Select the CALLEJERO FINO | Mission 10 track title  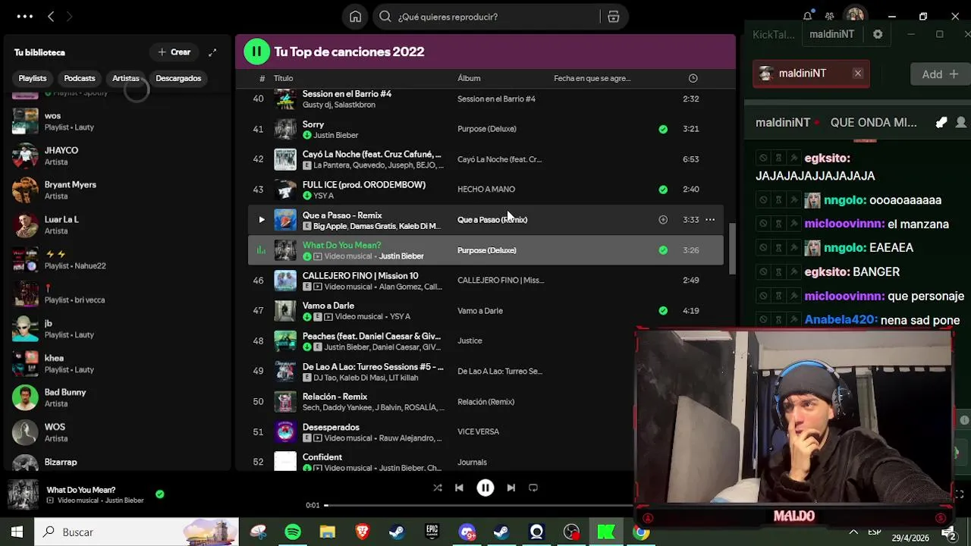tap(360, 275)
